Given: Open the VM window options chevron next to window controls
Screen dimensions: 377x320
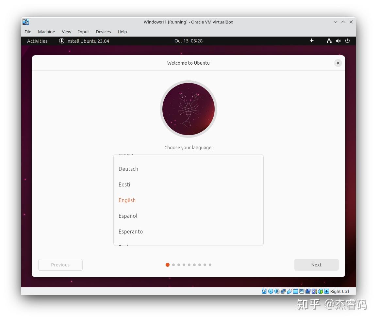Looking at the screenshot, I should point(336,22).
